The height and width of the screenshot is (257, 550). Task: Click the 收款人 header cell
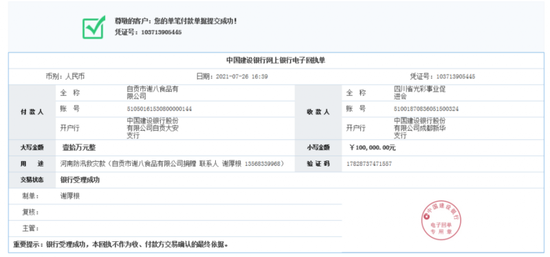(x=318, y=112)
